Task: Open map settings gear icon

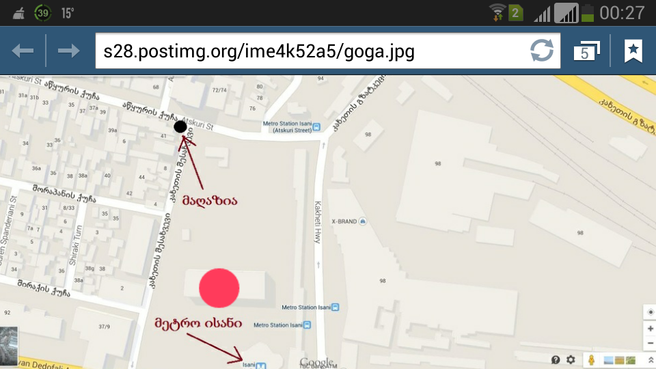Action: click(x=571, y=360)
